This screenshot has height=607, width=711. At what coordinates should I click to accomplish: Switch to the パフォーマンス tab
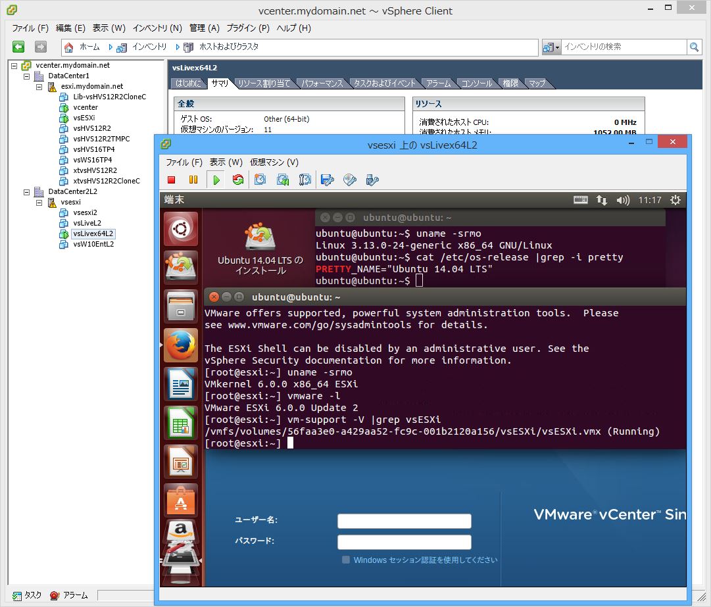(322, 84)
